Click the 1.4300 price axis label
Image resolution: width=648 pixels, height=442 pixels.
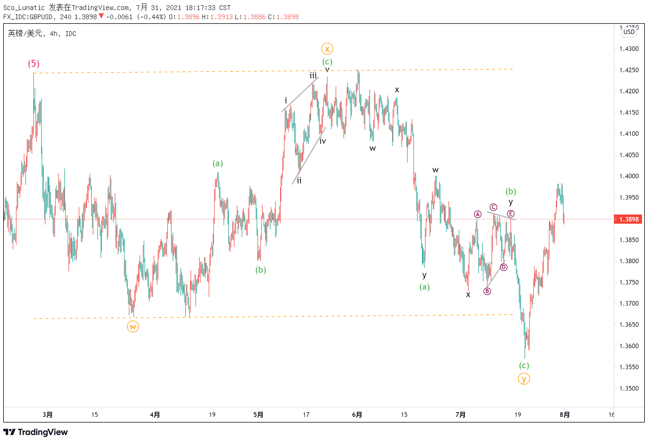tap(629, 48)
